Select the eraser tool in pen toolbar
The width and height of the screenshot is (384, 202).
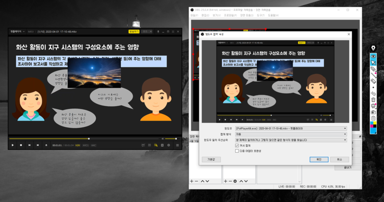(x=373, y=81)
